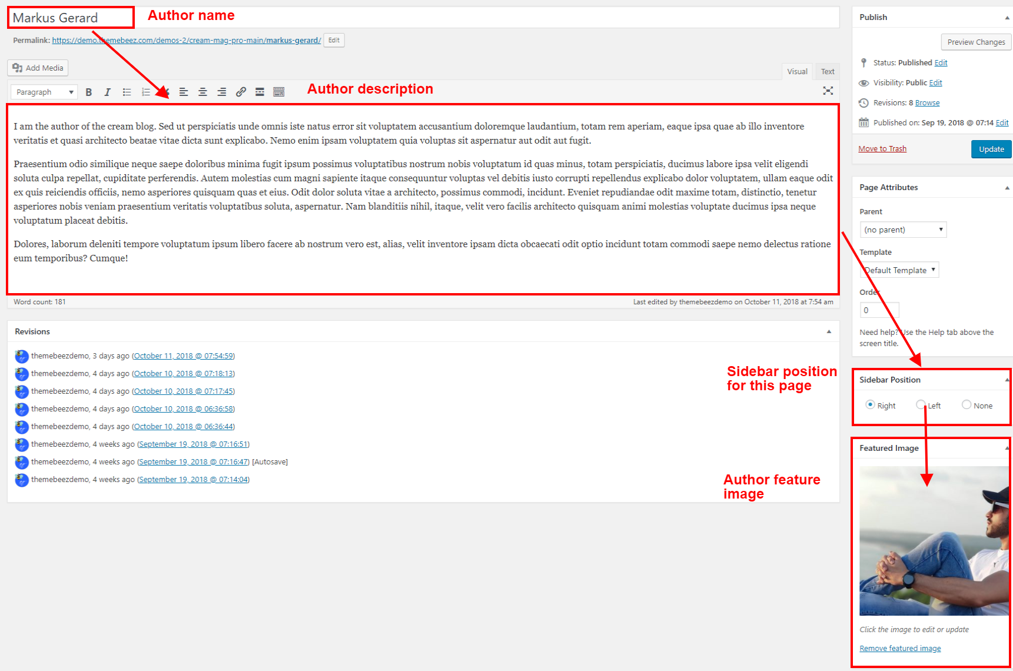Move this page to Trash

882,148
